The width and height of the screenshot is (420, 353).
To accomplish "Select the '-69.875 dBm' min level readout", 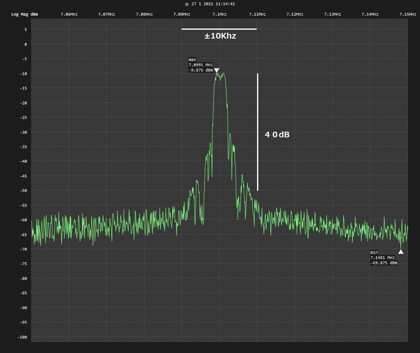I will (384, 263).
